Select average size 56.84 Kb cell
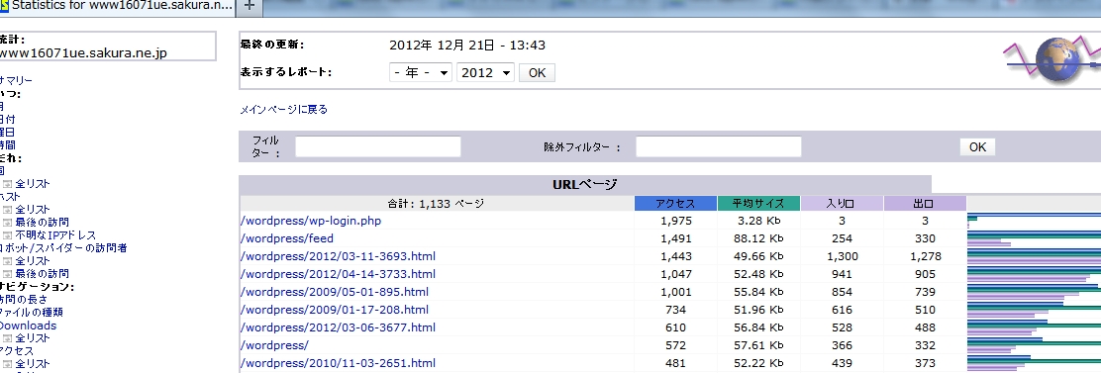The image size is (1101, 373). tap(758, 328)
